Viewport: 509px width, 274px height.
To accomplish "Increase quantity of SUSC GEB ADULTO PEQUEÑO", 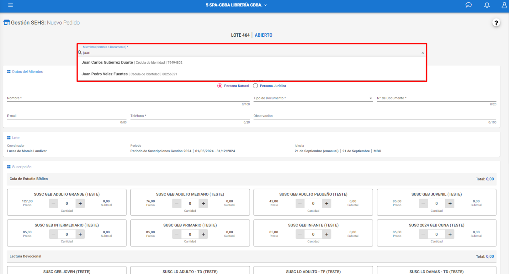I will 327,204.
